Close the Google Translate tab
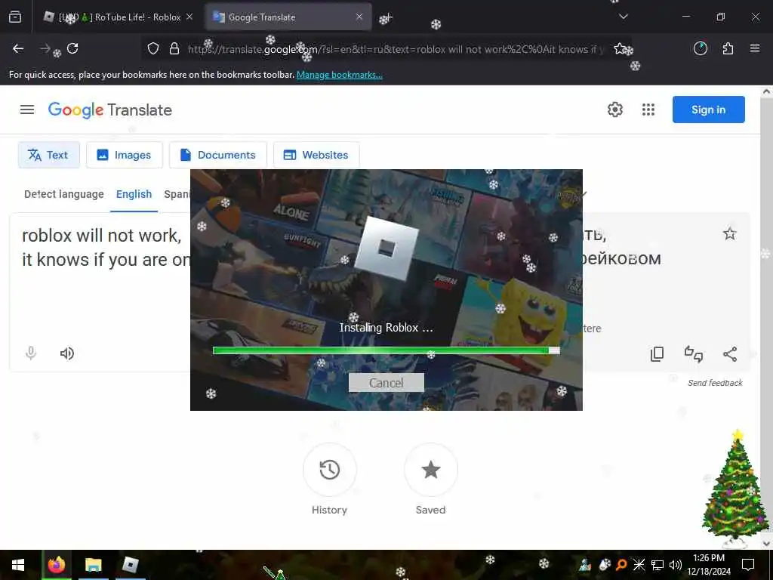773x580 pixels. point(359,17)
